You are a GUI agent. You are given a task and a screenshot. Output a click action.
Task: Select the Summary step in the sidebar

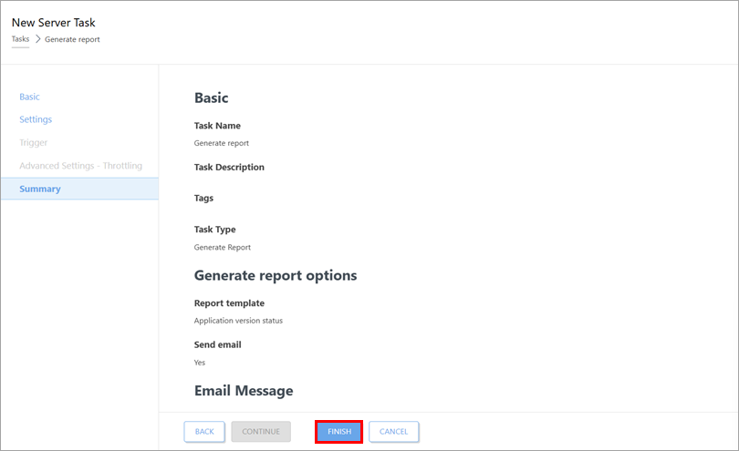click(x=40, y=189)
